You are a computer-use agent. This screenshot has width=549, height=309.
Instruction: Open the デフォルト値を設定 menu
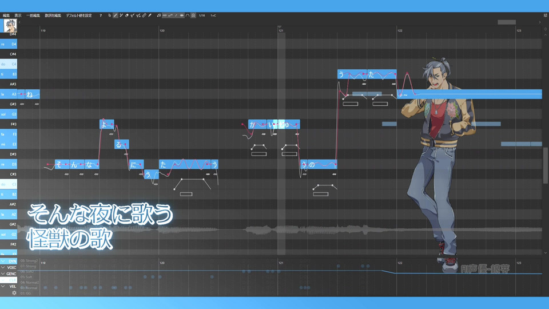pyautogui.click(x=79, y=15)
